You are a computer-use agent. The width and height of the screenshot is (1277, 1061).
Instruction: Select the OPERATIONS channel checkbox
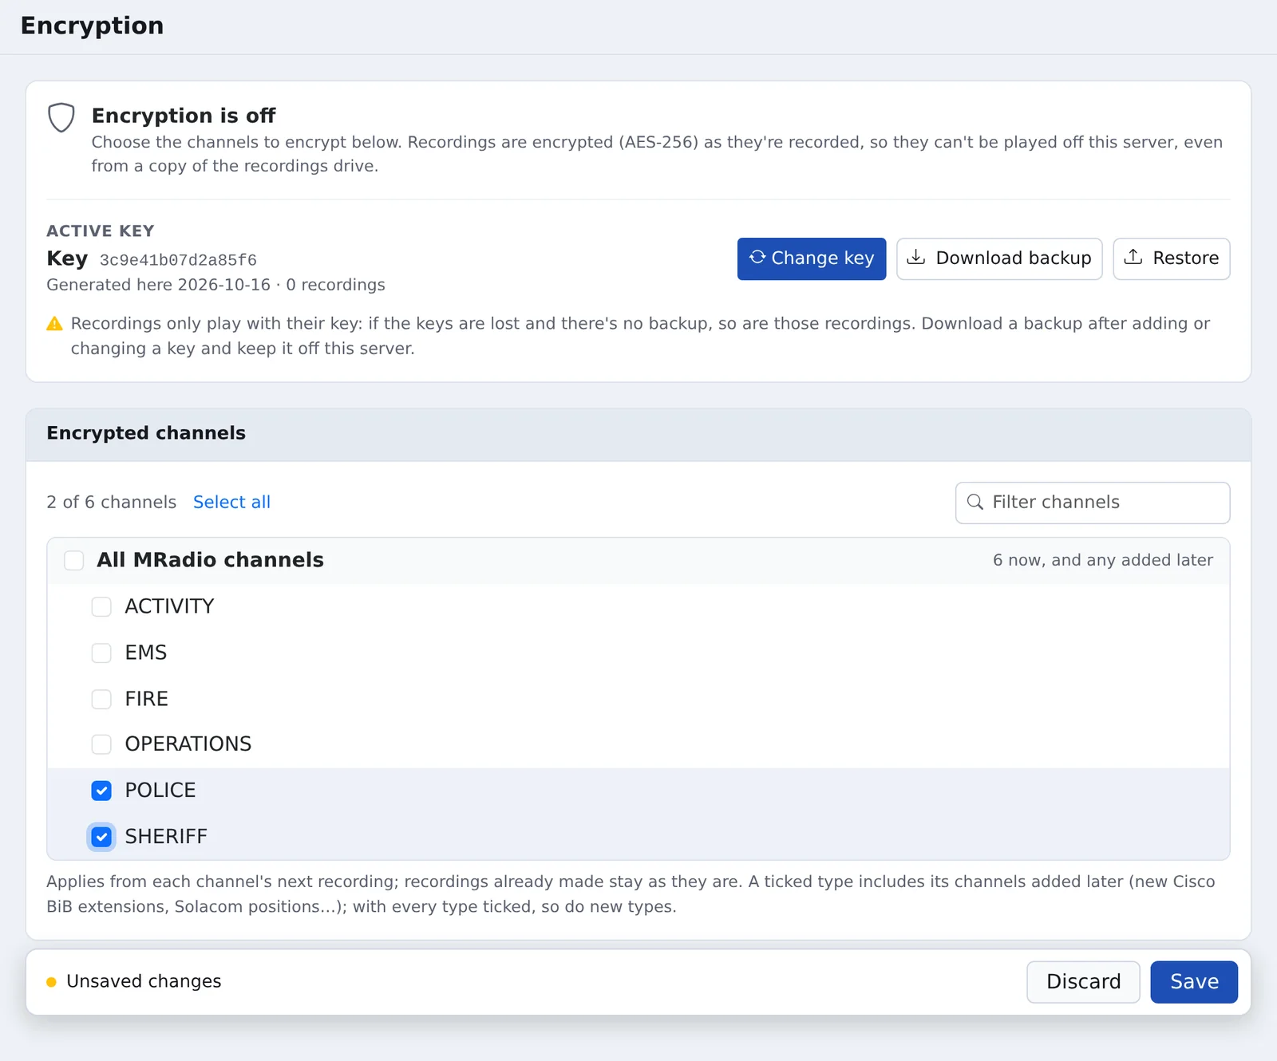101,744
